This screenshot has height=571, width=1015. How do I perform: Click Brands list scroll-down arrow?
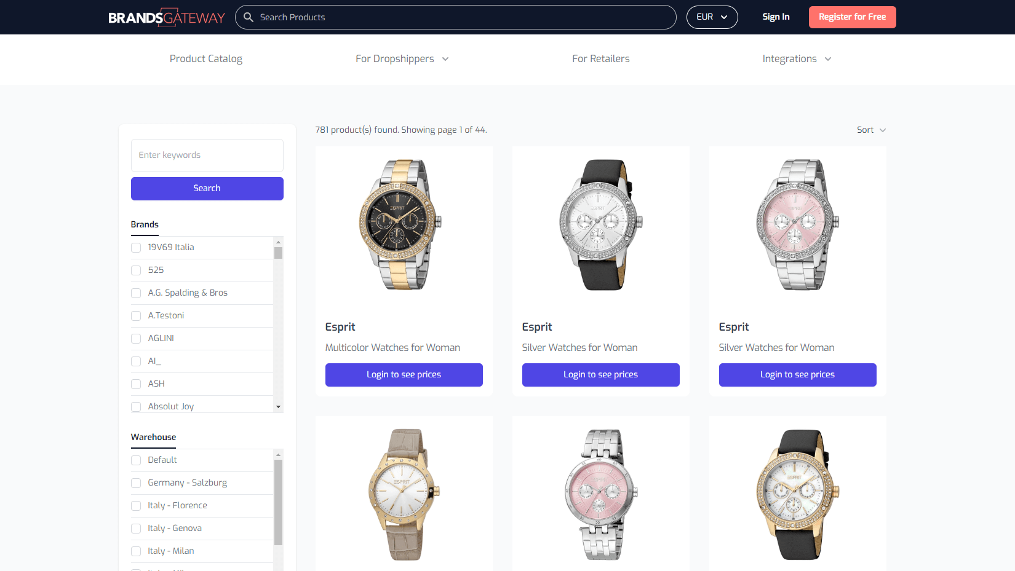pos(278,407)
